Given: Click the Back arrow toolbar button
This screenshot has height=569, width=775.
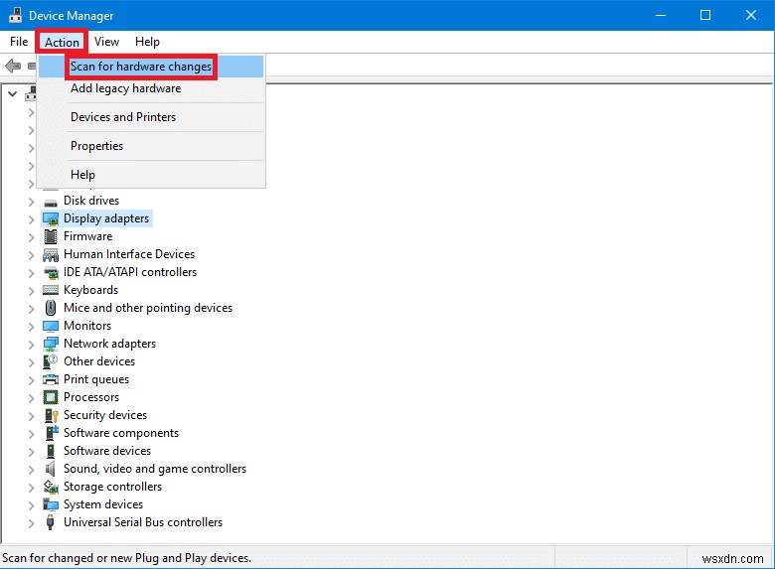Looking at the screenshot, I should click(x=13, y=66).
